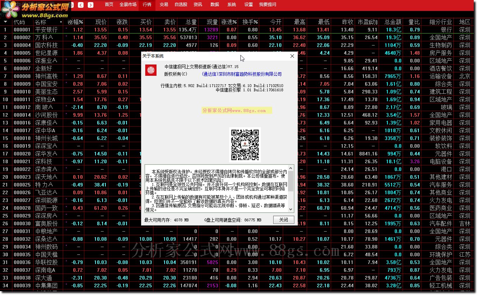
Task: Close the 关于本系统 dialog with X
Action: tap(292, 56)
